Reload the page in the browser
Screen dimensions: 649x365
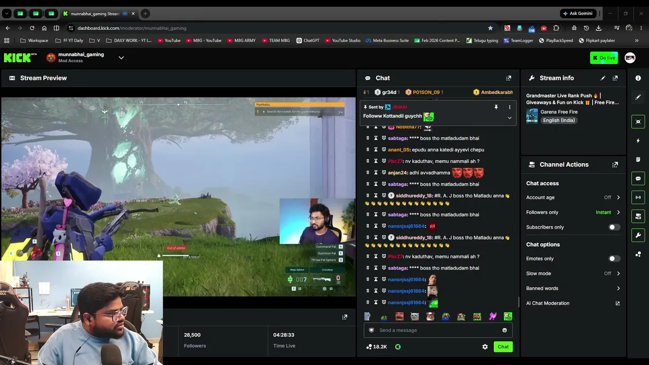[32, 28]
